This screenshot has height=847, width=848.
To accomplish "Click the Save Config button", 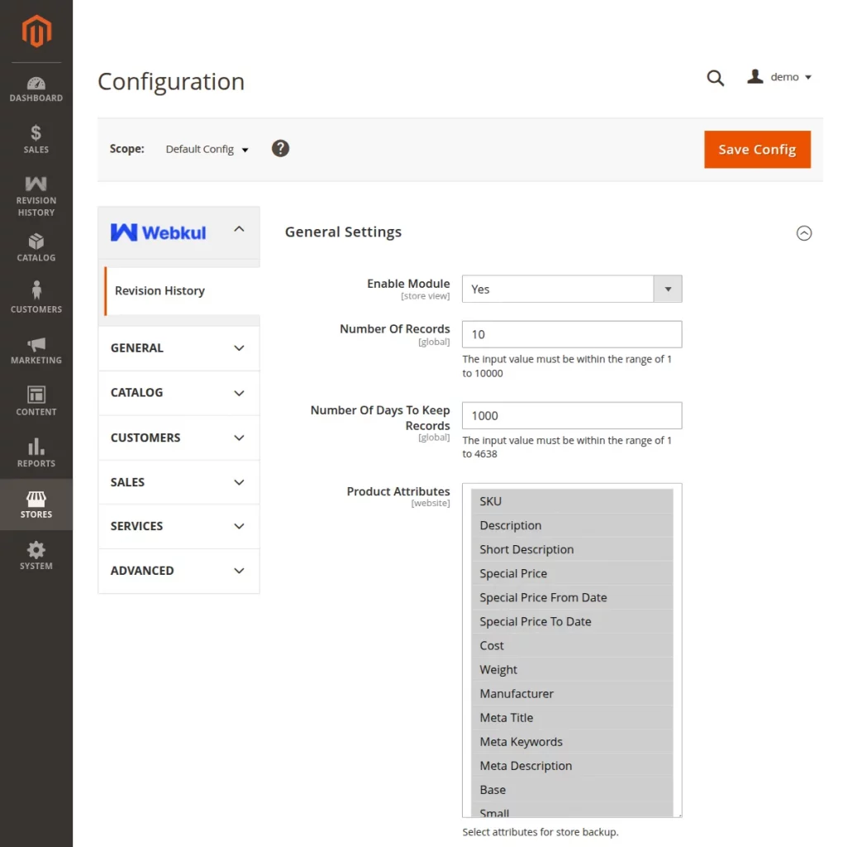I will coord(757,150).
